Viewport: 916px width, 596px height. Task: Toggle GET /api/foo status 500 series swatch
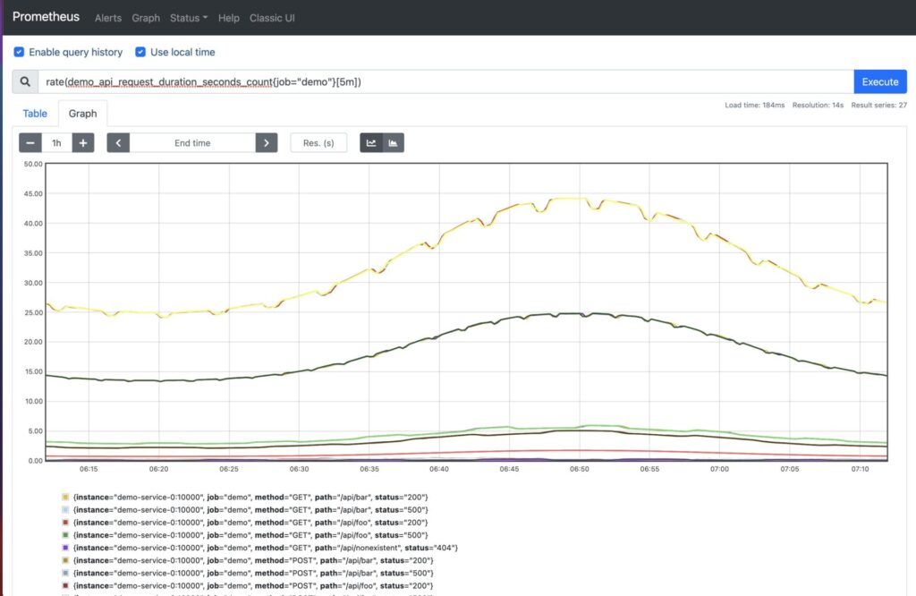point(65,535)
